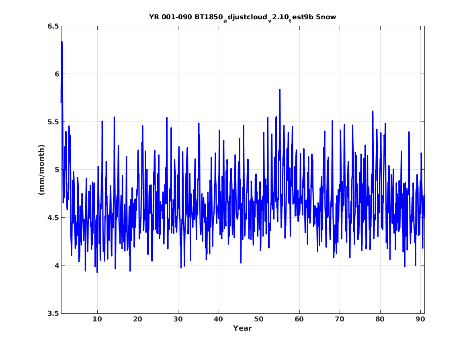Select the plot title text

click(x=243, y=17)
